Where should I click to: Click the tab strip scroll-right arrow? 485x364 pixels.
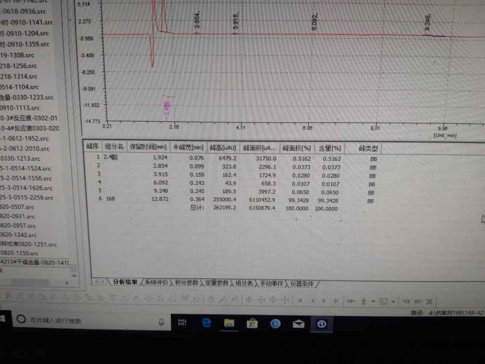click(x=103, y=281)
